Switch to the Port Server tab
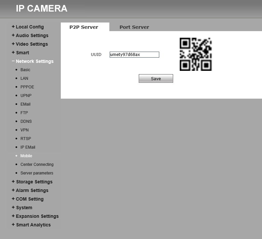The image size is (262, 239). (x=134, y=27)
